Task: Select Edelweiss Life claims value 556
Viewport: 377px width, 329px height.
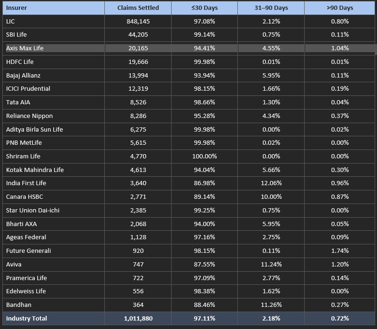Action: pos(138,291)
